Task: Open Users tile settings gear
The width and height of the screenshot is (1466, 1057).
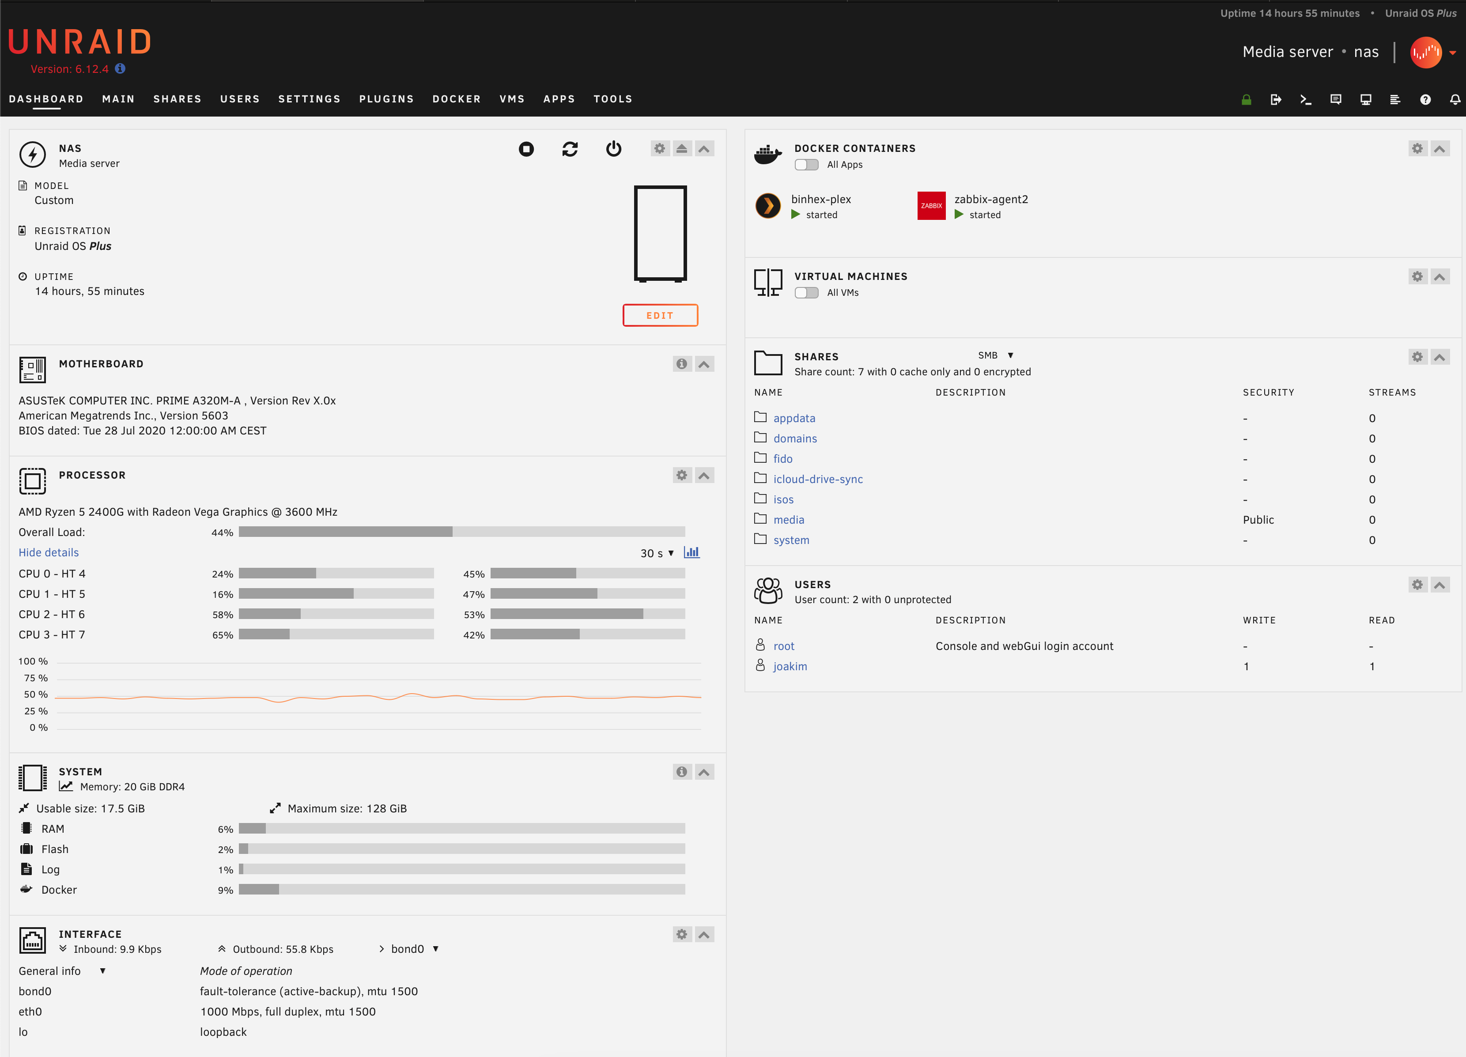Action: [1417, 585]
